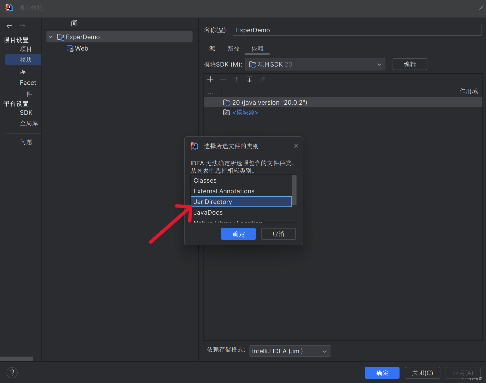Add a new module with plus icon

point(48,23)
